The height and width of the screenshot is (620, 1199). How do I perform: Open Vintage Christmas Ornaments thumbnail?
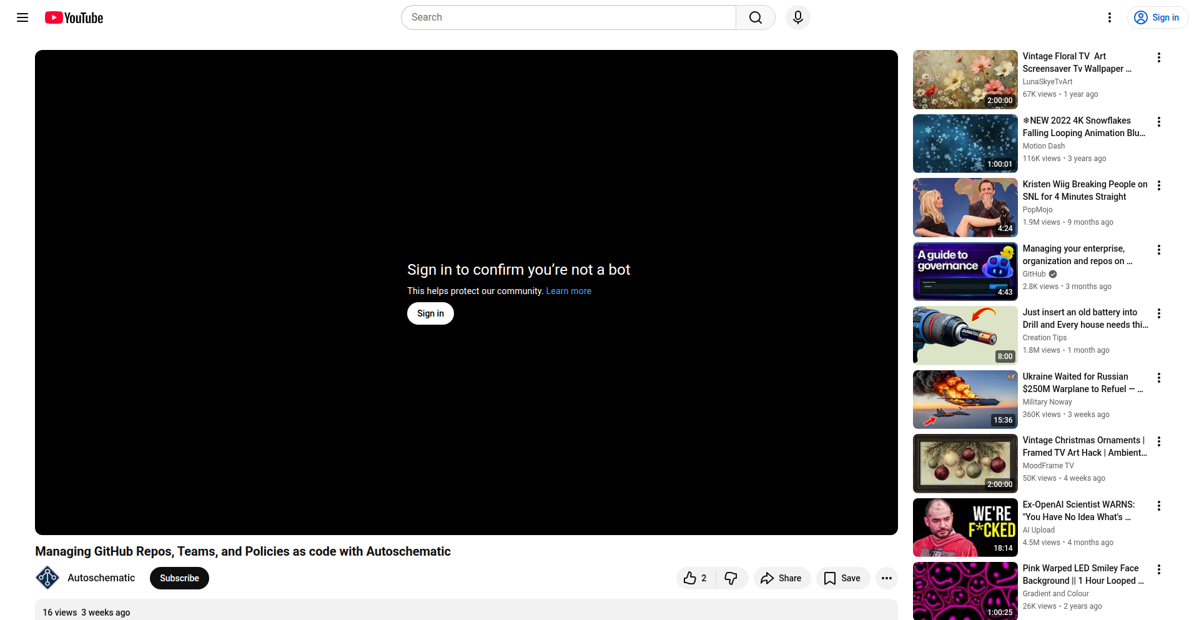[x=965, y=463]
